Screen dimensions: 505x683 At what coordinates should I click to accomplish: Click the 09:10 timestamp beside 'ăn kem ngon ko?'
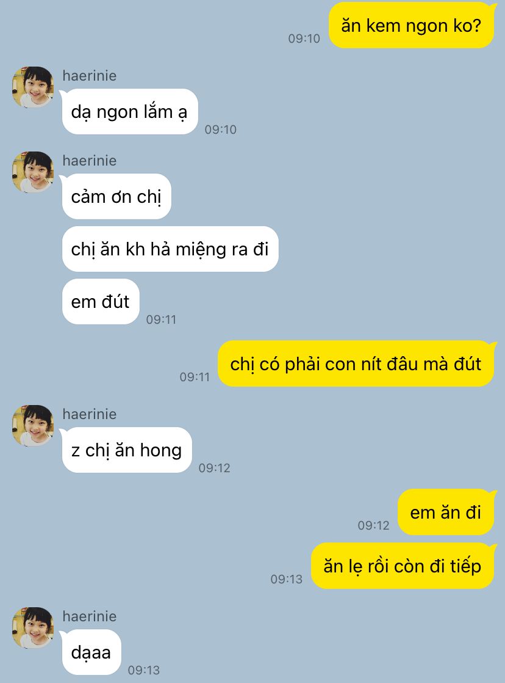(304, 38)
